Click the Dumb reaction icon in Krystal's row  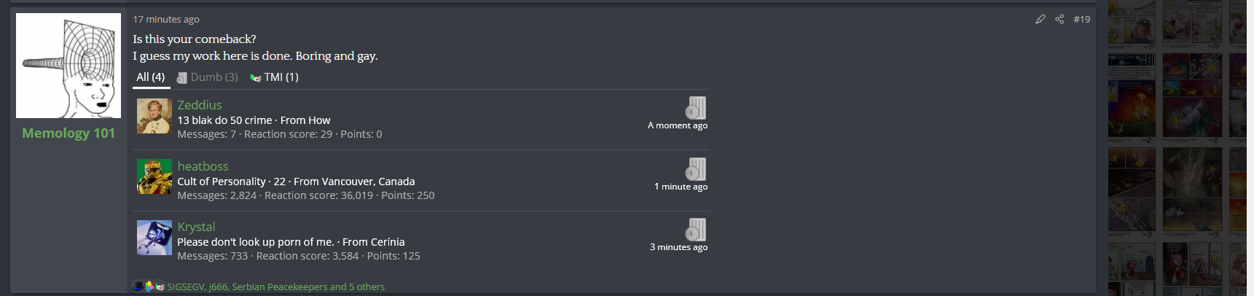click(696, 230)
